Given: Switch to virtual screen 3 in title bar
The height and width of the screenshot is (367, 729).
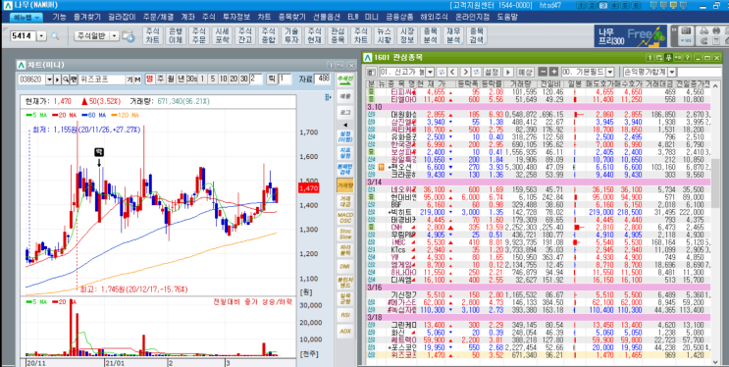Looking at the screenshot, I should (602, 6).
